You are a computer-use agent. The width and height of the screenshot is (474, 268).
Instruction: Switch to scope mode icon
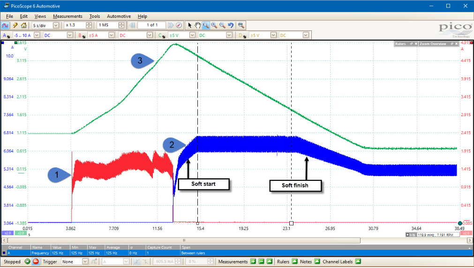tap(5, 25)
